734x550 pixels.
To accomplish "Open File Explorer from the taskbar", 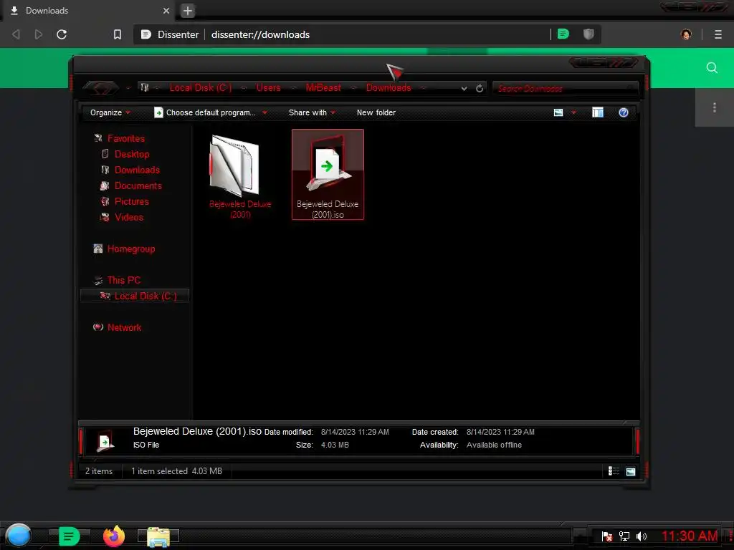I will click(158, 537).
